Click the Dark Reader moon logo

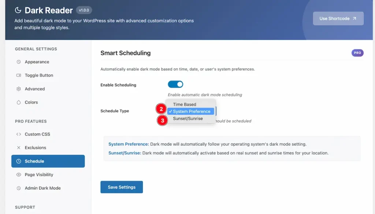[18, 10]
